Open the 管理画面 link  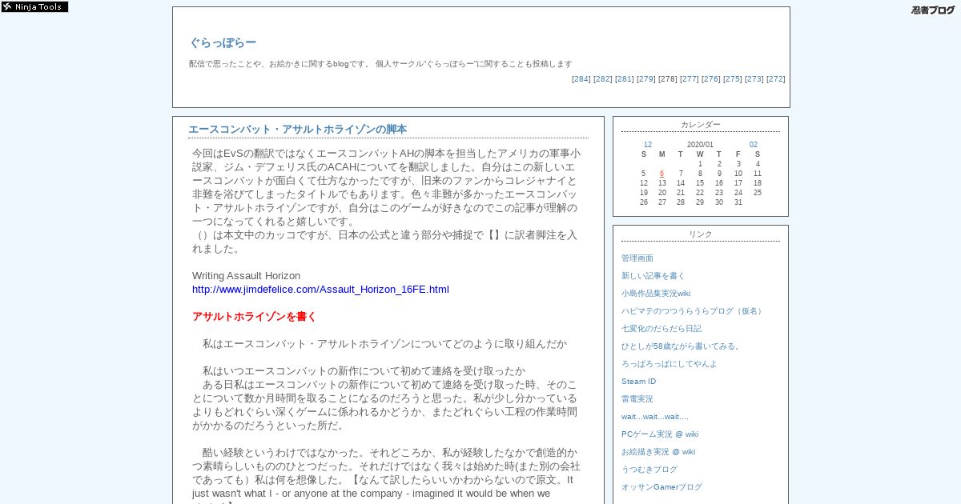[637, 258]
